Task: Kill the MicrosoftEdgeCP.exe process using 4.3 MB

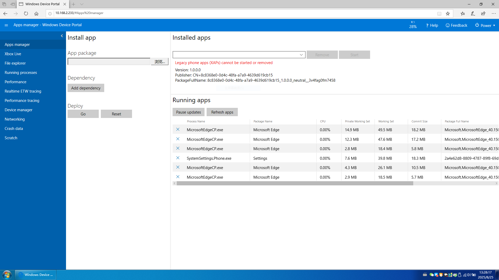Action: click(x=178, y=167)
